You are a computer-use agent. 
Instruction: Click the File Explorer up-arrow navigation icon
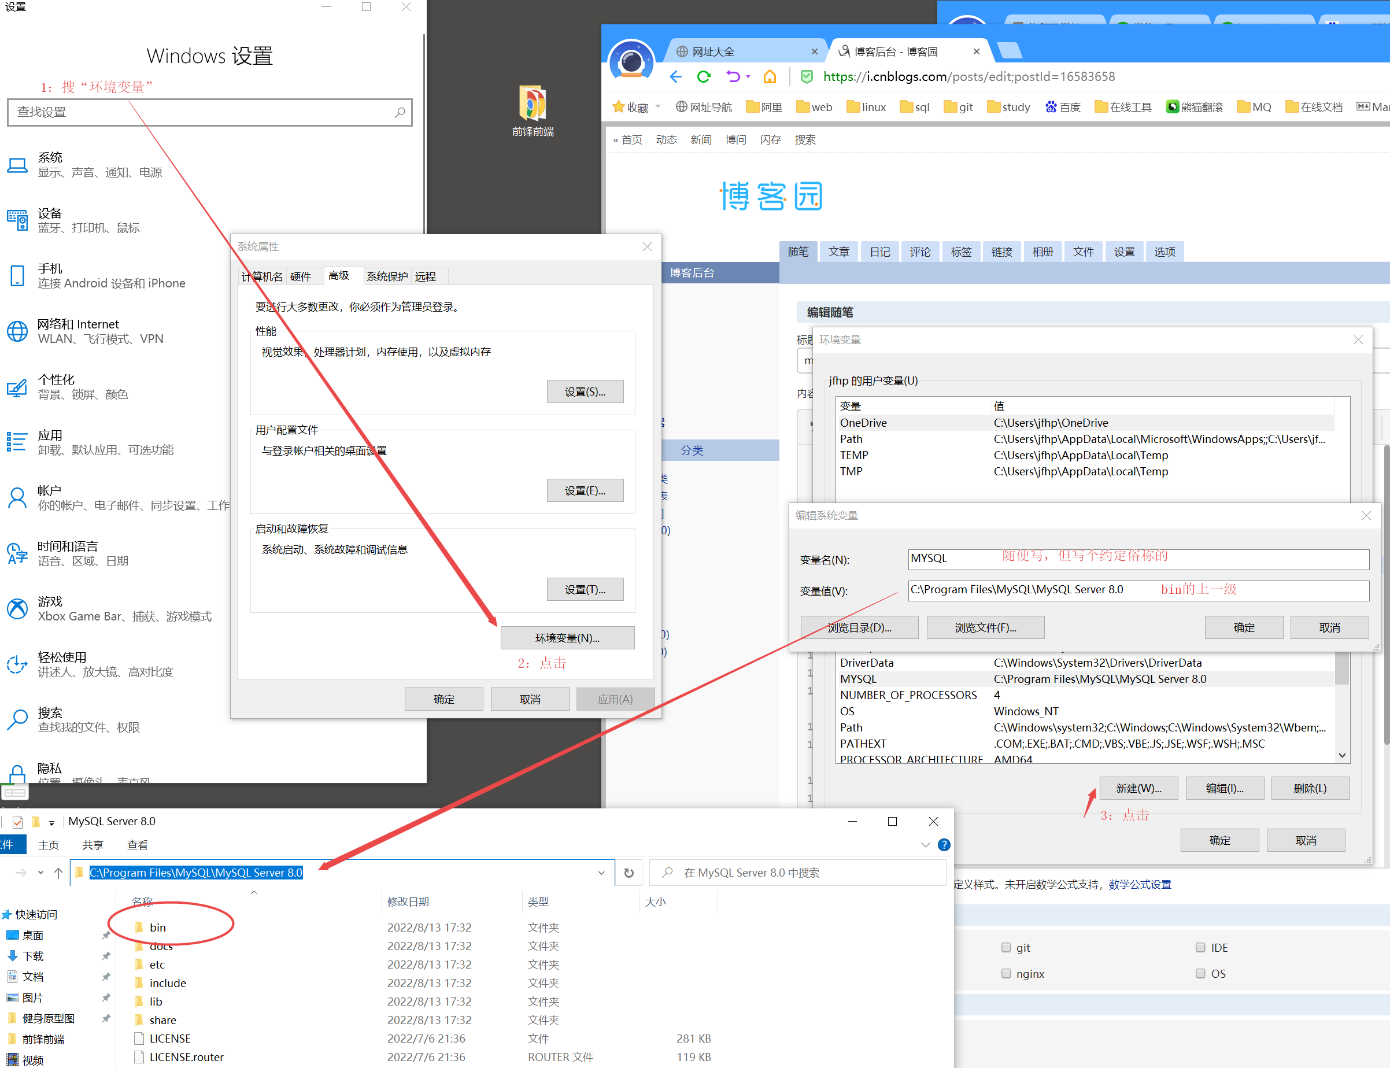[58, 873]
